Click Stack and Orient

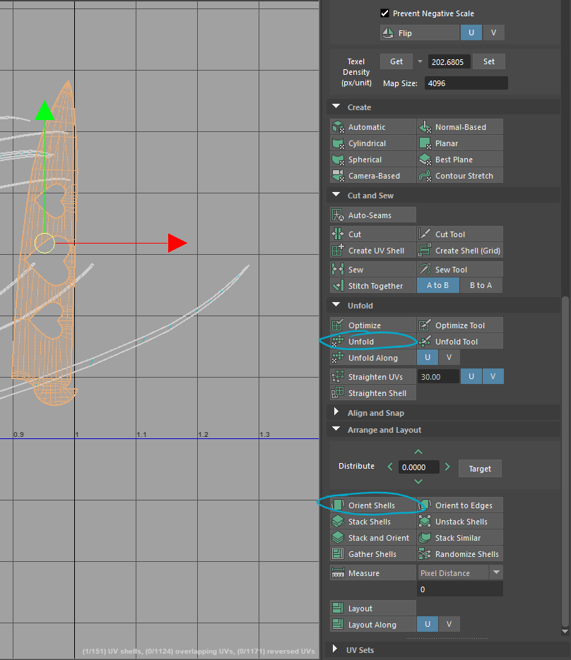pos(373,538)
